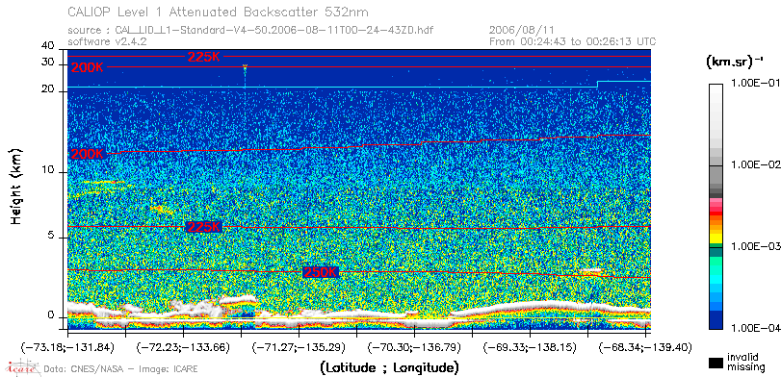The width and height of the screenshot is (781, 377).
Task: Click the UTC time range text
Action: [573, 41]
